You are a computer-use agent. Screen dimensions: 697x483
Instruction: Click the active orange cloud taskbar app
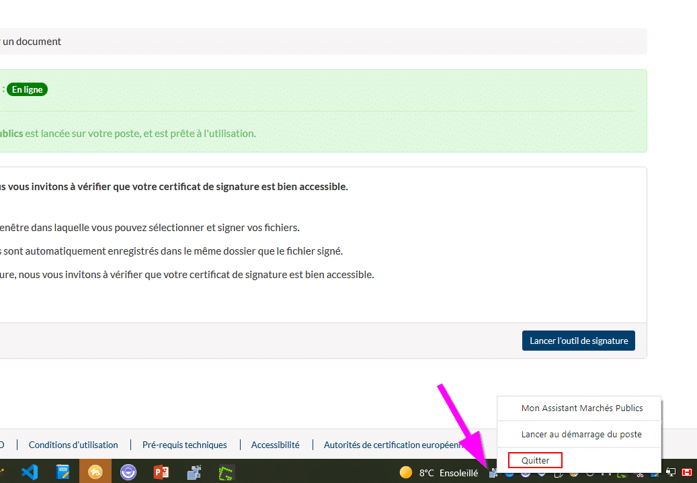95,472
